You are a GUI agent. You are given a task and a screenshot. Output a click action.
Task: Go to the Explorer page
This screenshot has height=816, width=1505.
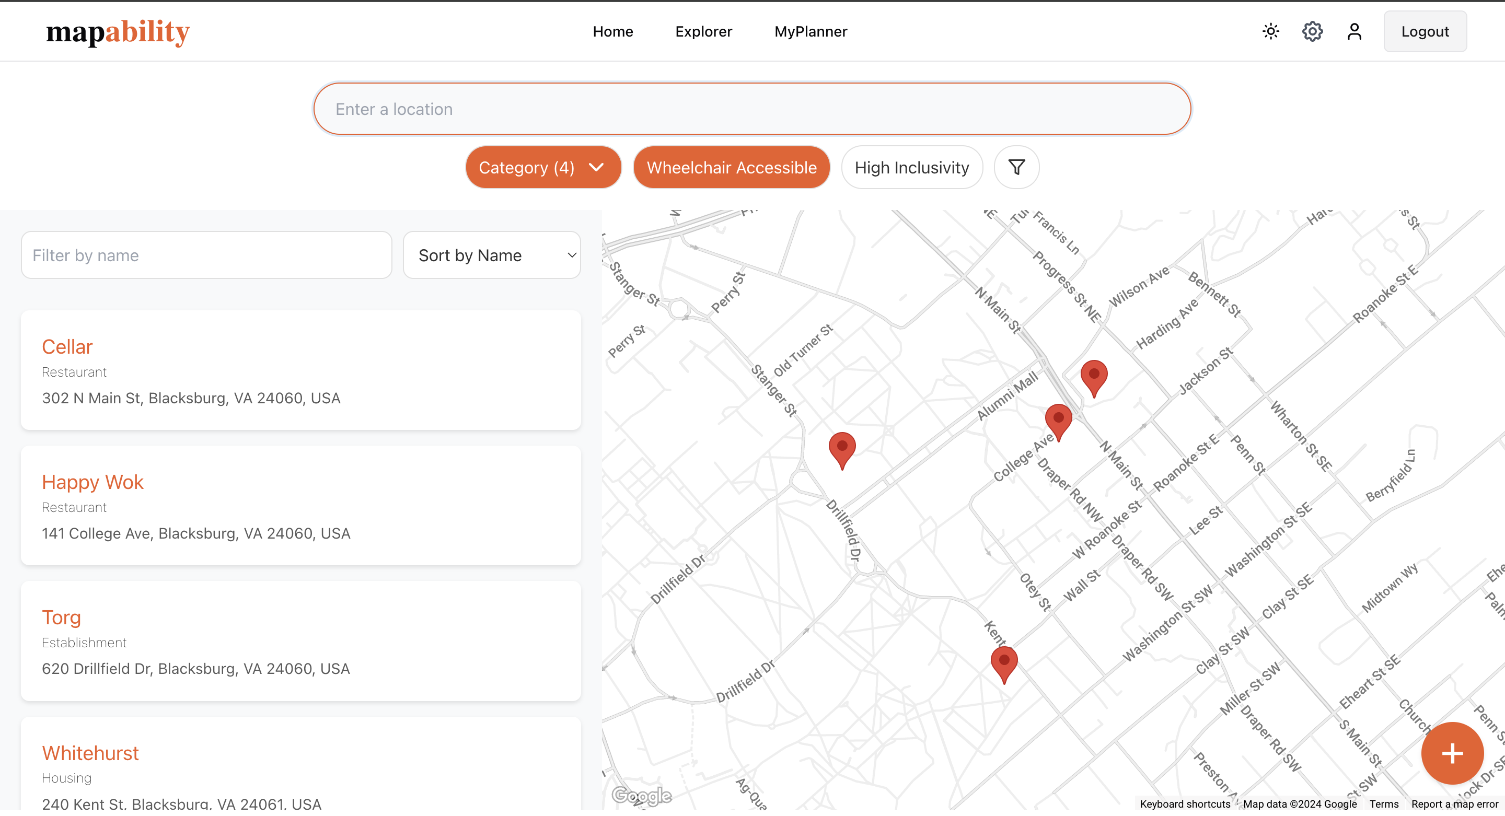pyautogui.click(x=703, y=31)
